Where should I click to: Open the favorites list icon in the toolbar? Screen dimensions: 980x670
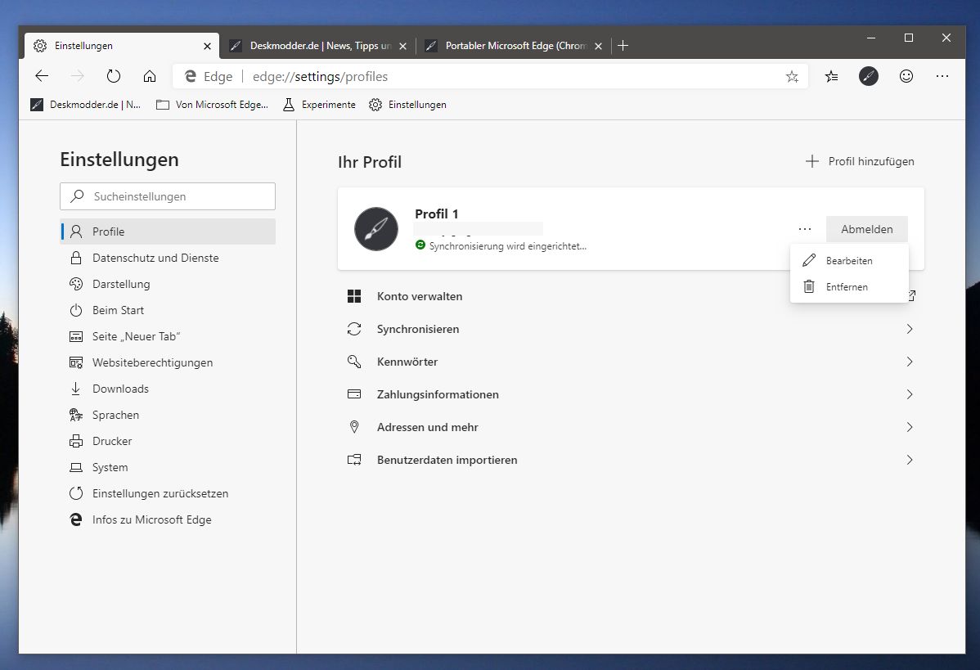[x=831, y=76]
